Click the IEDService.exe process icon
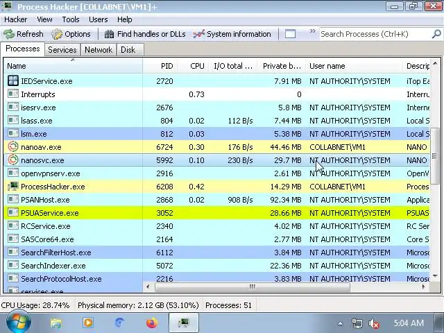The height and width of the screenshot is (333, 444). coord(13,80)
